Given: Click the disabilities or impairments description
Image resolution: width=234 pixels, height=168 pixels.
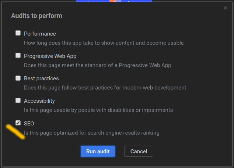Looking at the screenshot, I should (98, 110).
